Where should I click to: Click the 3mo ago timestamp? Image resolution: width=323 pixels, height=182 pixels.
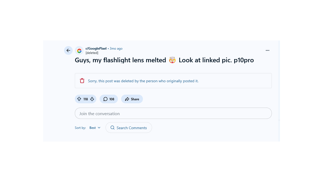(116, 49)
